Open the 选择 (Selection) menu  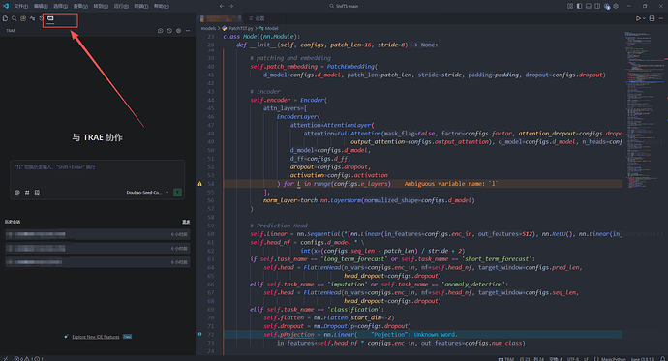tap(60, 6)
